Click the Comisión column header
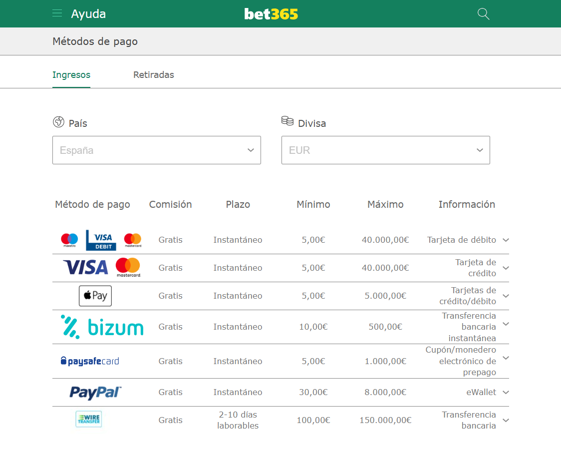 [170, 204]
